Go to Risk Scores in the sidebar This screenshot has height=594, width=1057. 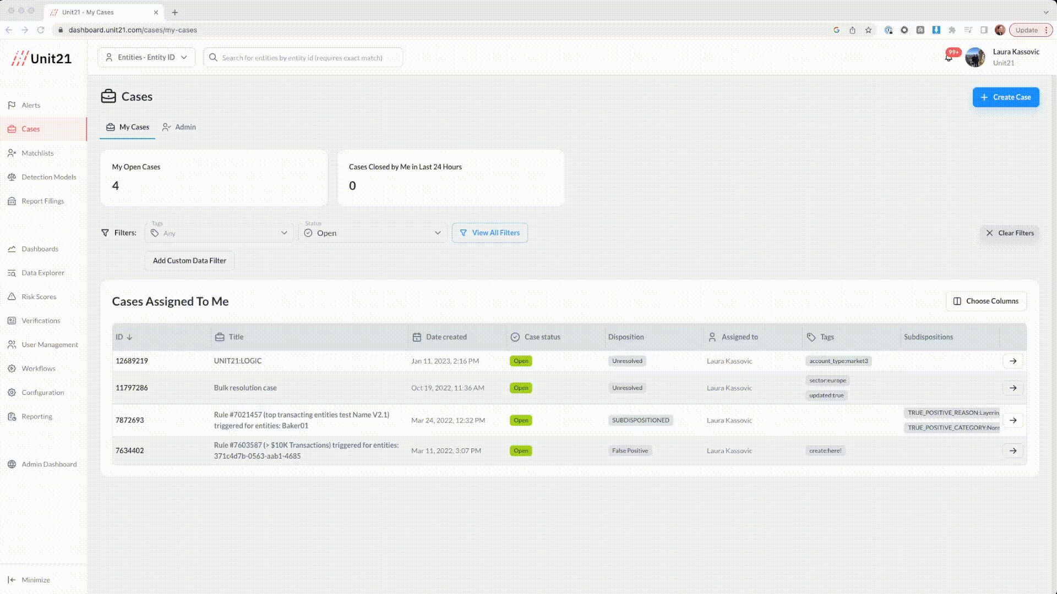click(39, 297)
